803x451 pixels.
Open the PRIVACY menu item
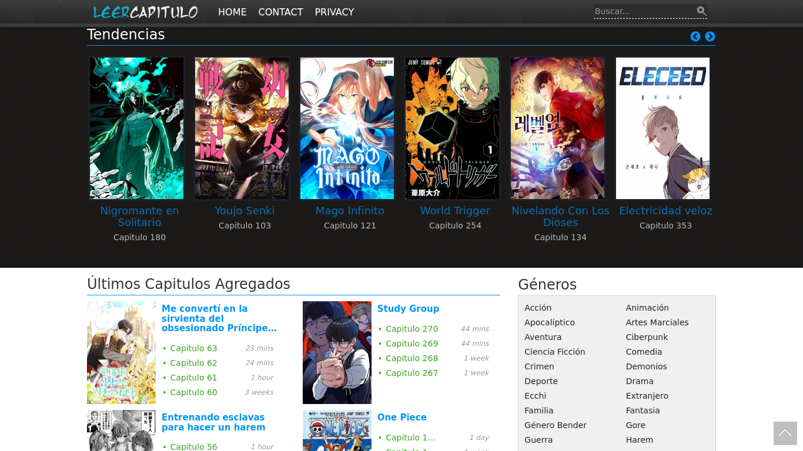click(334, 12)
